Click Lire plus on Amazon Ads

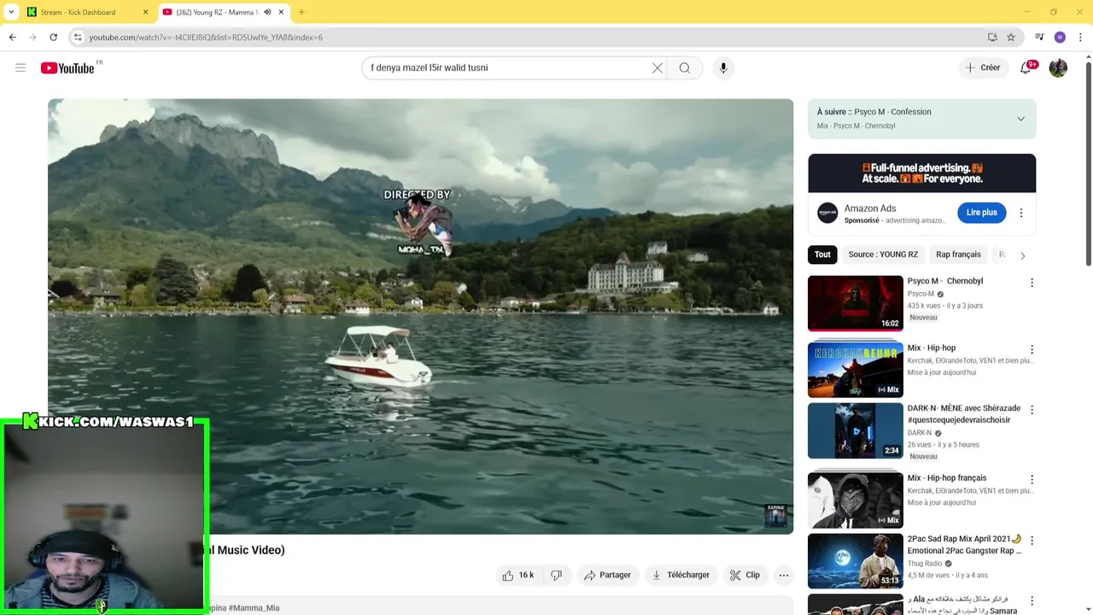(x=981, y=213)
